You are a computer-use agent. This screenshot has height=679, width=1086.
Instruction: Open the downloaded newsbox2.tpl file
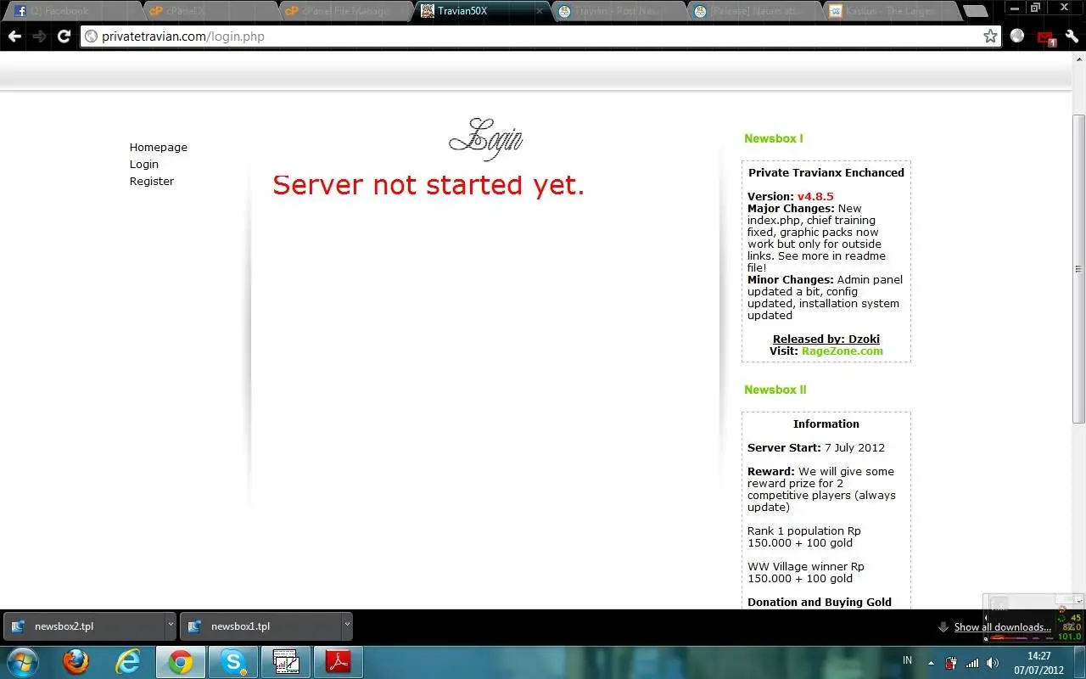point(84,626)
